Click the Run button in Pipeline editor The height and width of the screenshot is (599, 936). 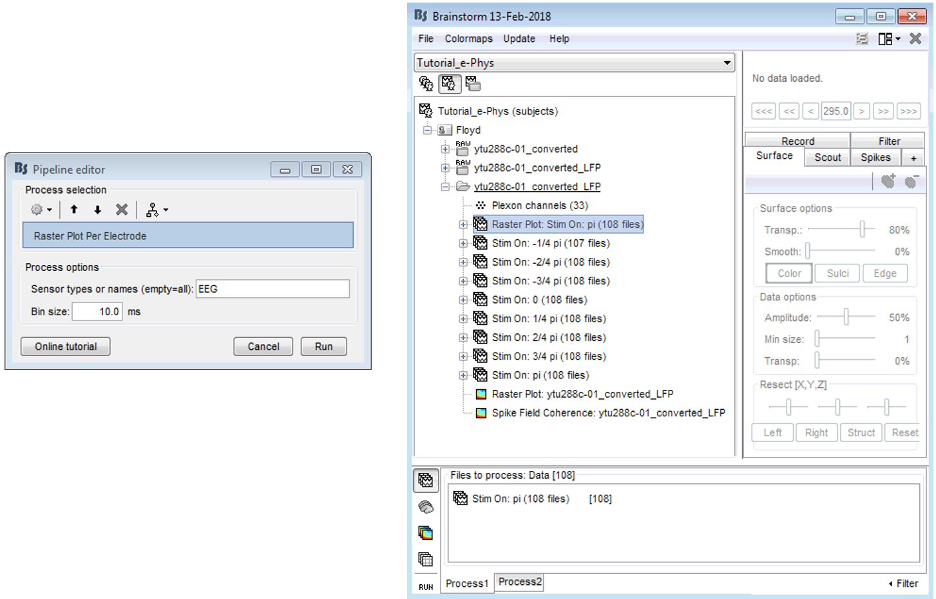[323, 347]
